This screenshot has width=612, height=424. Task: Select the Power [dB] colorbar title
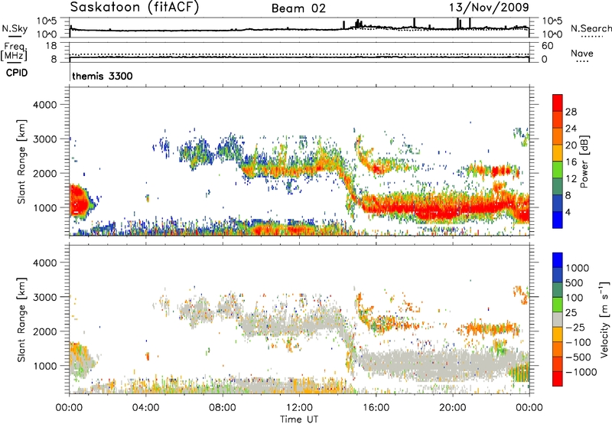point(584,162)
